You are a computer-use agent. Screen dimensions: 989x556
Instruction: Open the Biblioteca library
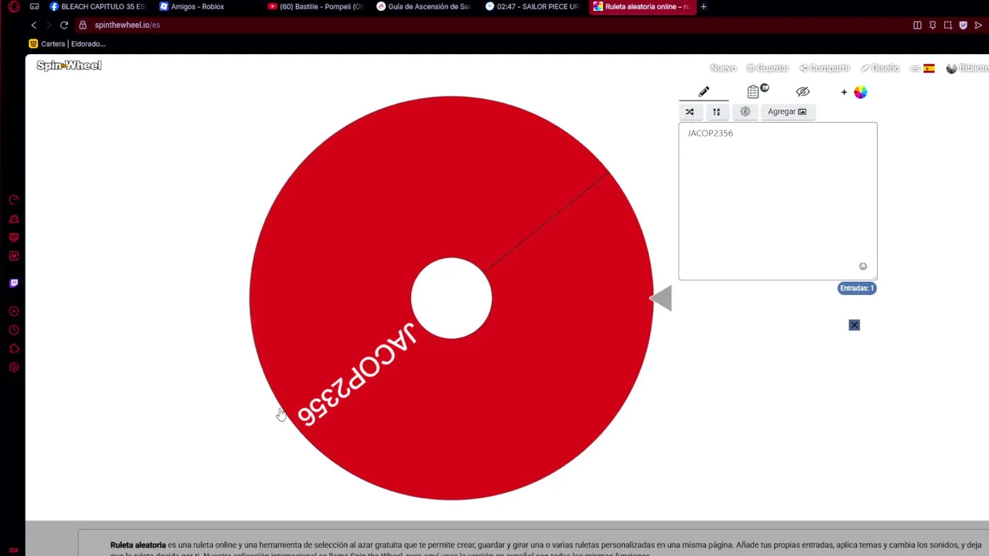point(967,69)
